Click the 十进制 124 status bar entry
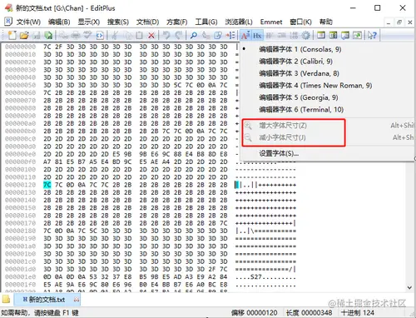Screen dimensions: 416x318 coord(358,313)
